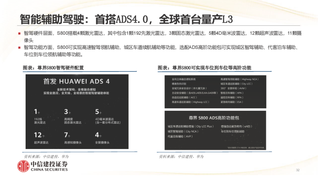
Task: Click the source note under the left chart
Action: coord(46,157)
